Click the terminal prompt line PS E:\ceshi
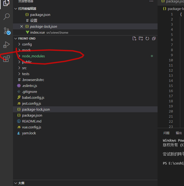The height and width of the screenshot is (186, 184). [173, 163]
